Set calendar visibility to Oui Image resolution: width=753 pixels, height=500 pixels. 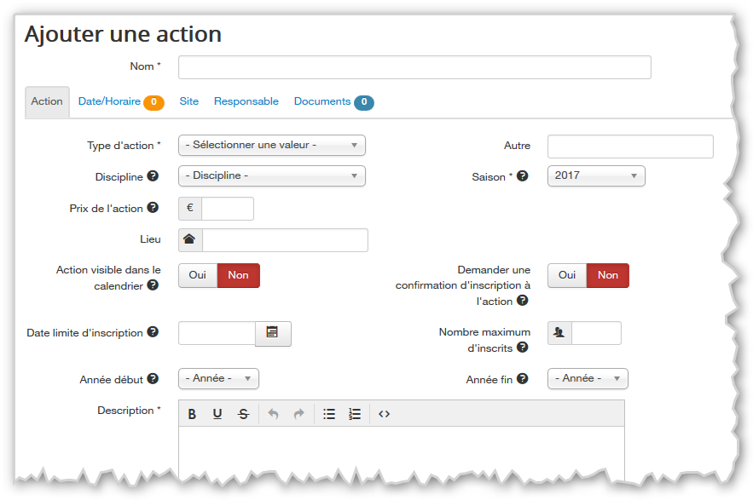coord(198,275)
